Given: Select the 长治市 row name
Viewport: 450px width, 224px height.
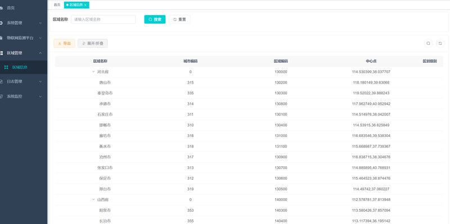Looking at the screenshot, I should point(105,221).
